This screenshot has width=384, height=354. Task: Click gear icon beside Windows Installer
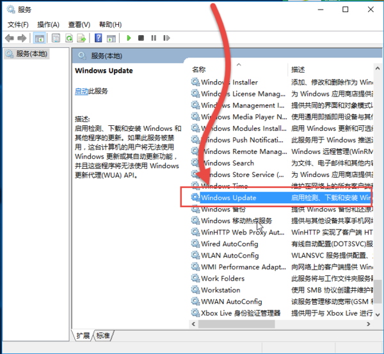click(195, 82)
